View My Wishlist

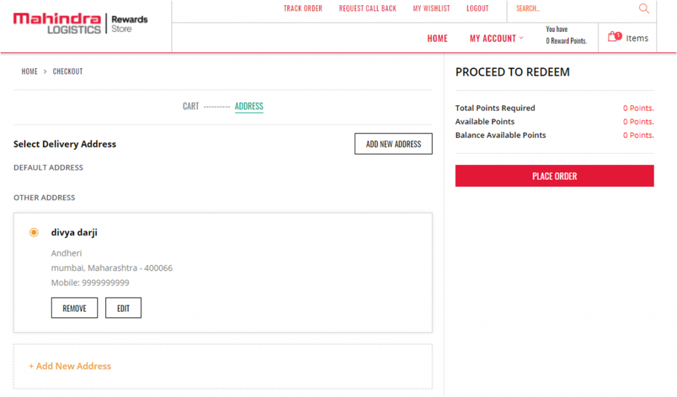pos(431,8)
